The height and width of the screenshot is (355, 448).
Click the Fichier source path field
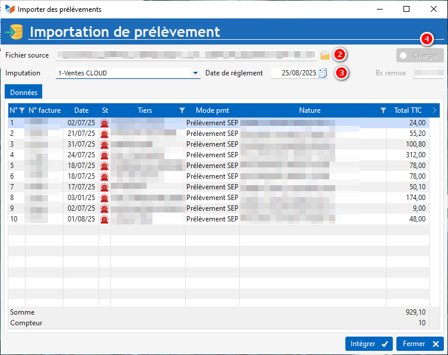click(186, 55)
